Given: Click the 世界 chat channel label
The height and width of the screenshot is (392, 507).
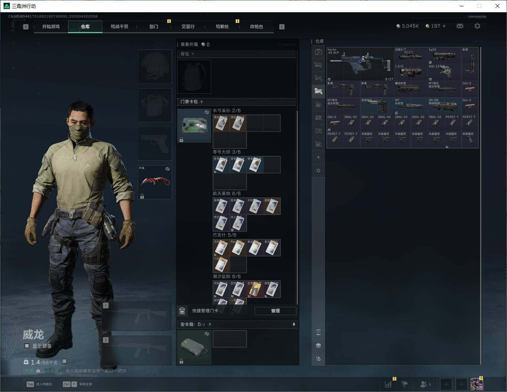Looking at the screenshot, I should click(29, 371).
